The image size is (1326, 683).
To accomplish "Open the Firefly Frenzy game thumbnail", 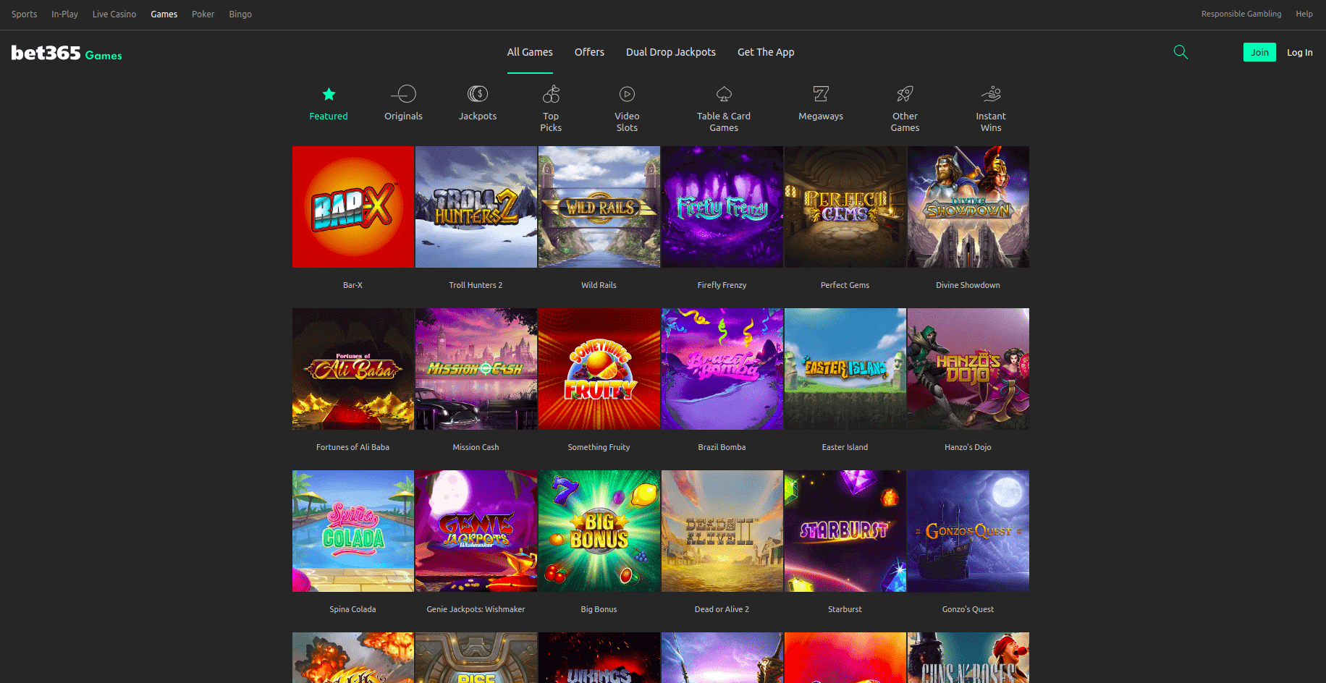I will pyautogui.click(x=722, y=207).
